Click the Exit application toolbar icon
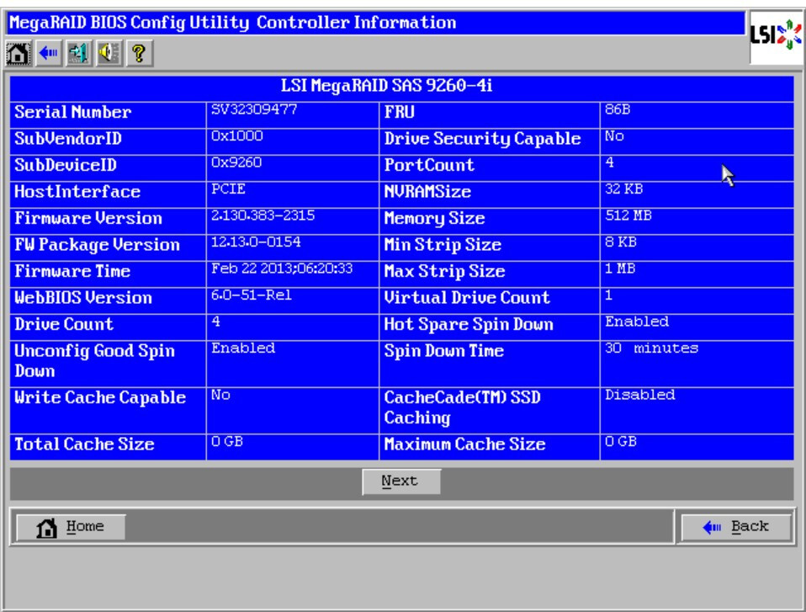The image size is (806, 612). coord(78,53)
